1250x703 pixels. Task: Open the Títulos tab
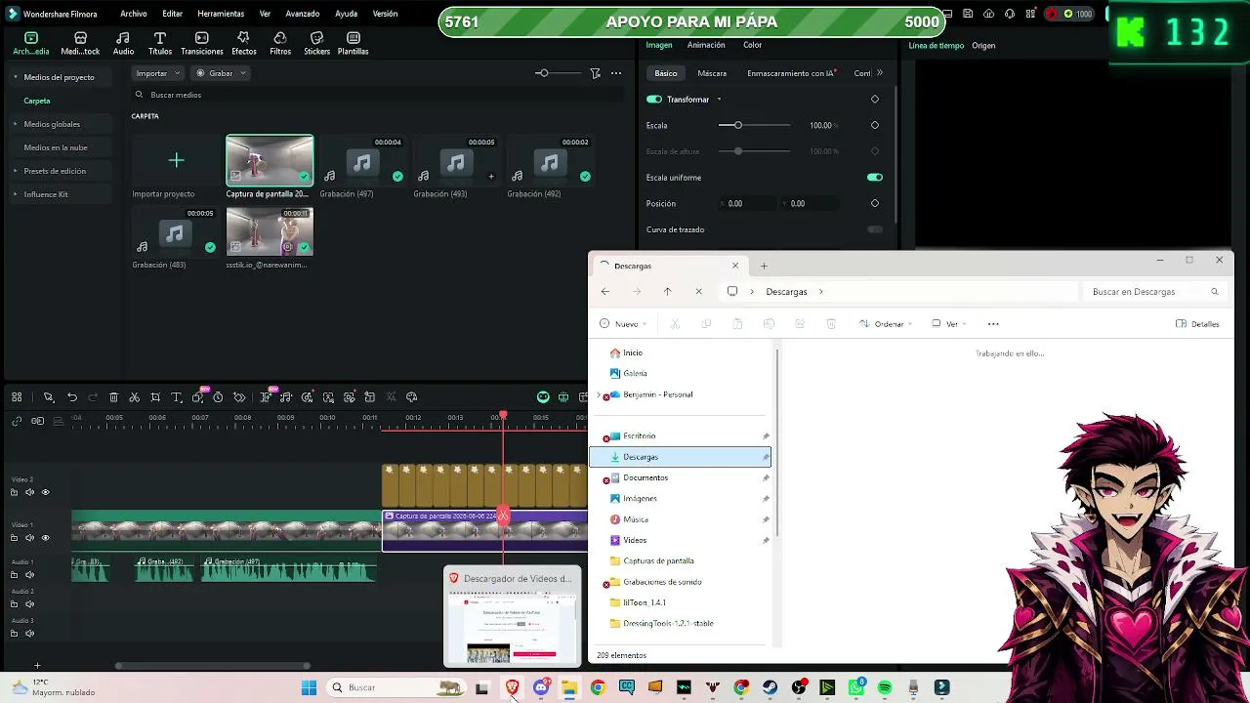(160, 44)
